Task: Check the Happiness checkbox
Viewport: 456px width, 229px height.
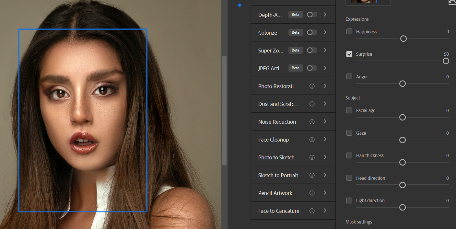Action: 349,31
